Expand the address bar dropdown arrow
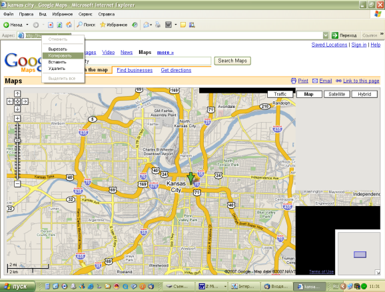 point(326,35)
